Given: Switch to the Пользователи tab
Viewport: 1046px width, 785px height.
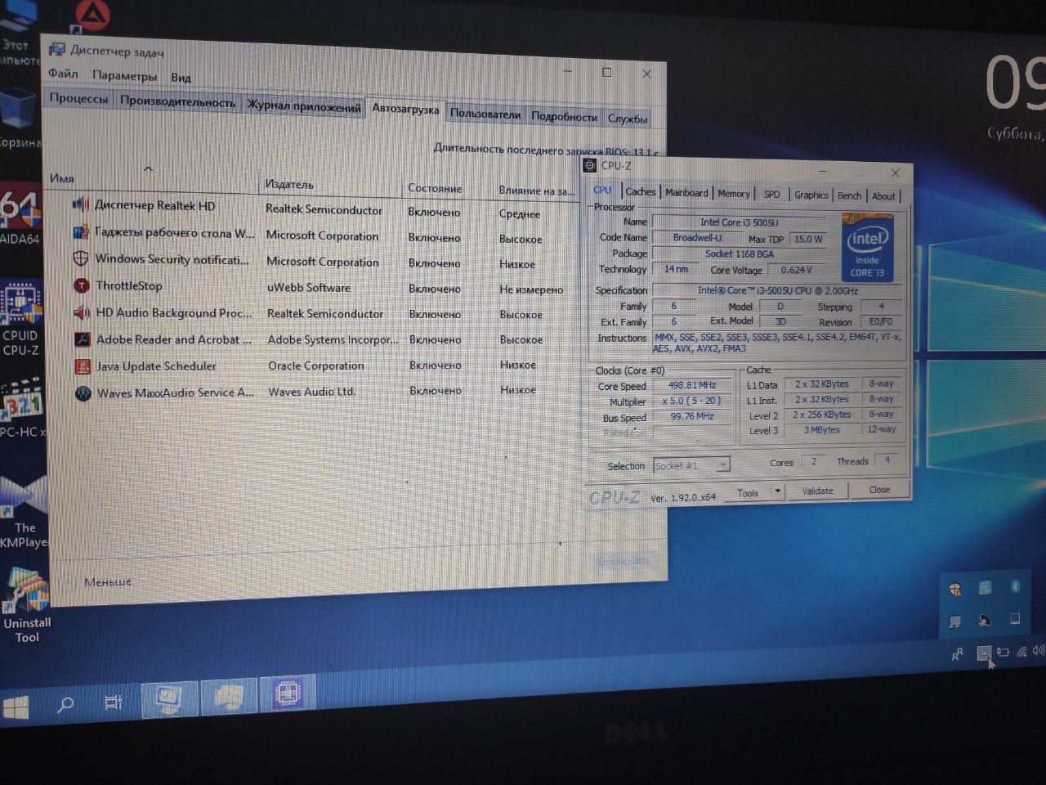Looking at the screenshot, I should tap(485, 114).
